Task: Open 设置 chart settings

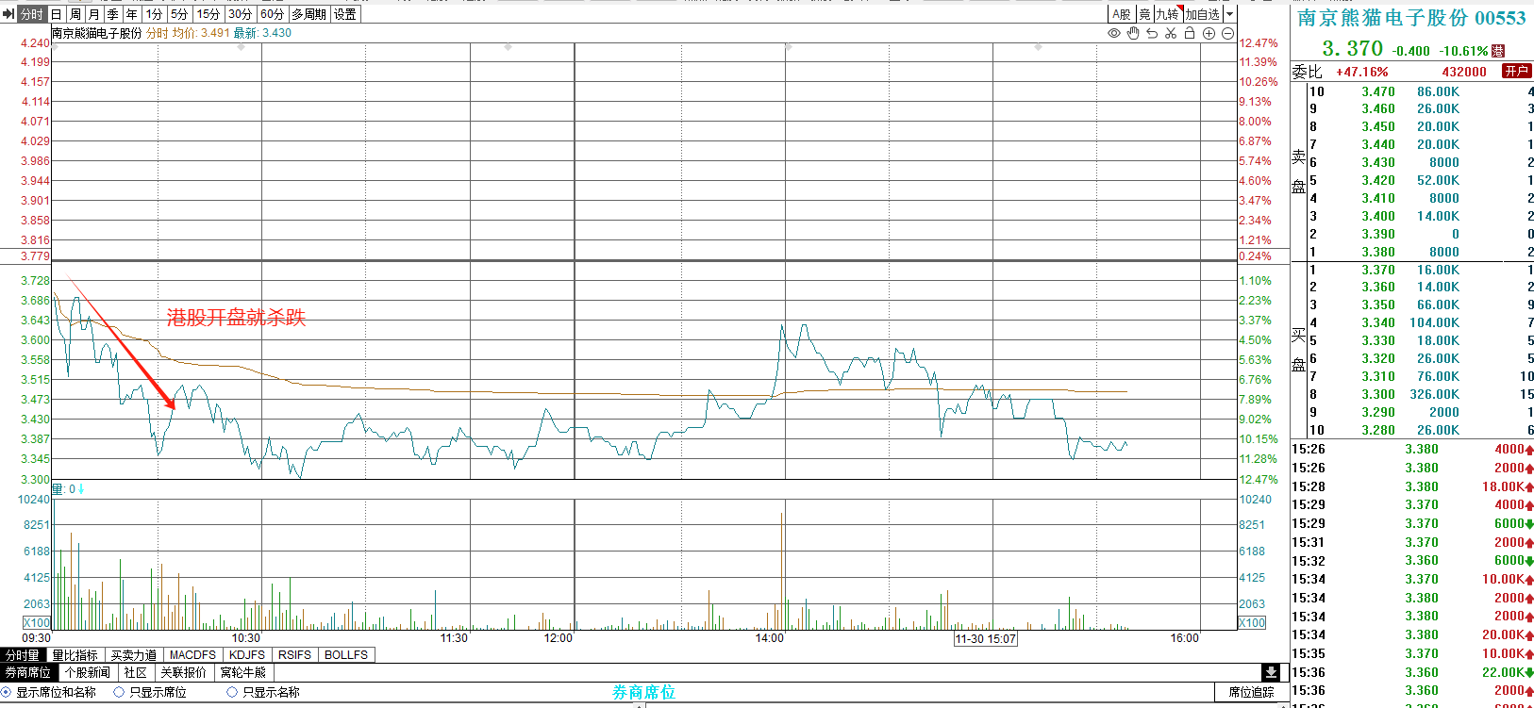Action: point(345,14)
